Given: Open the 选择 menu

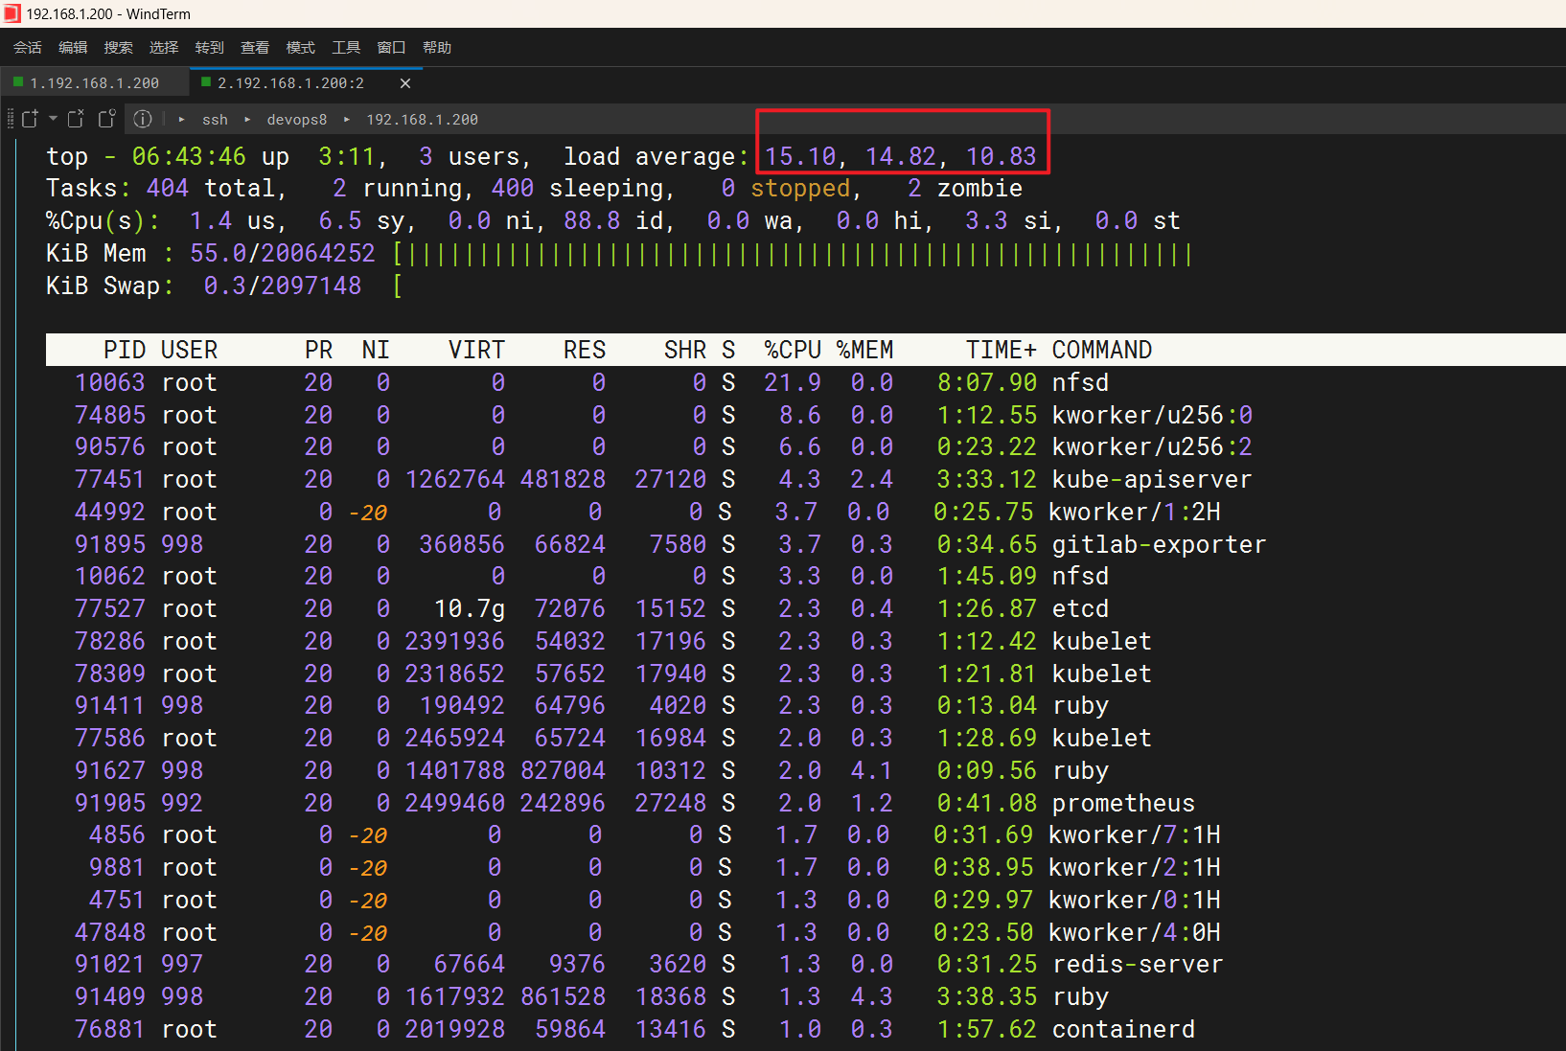Looking at the screenshot, I should click(x=164, y=47).
